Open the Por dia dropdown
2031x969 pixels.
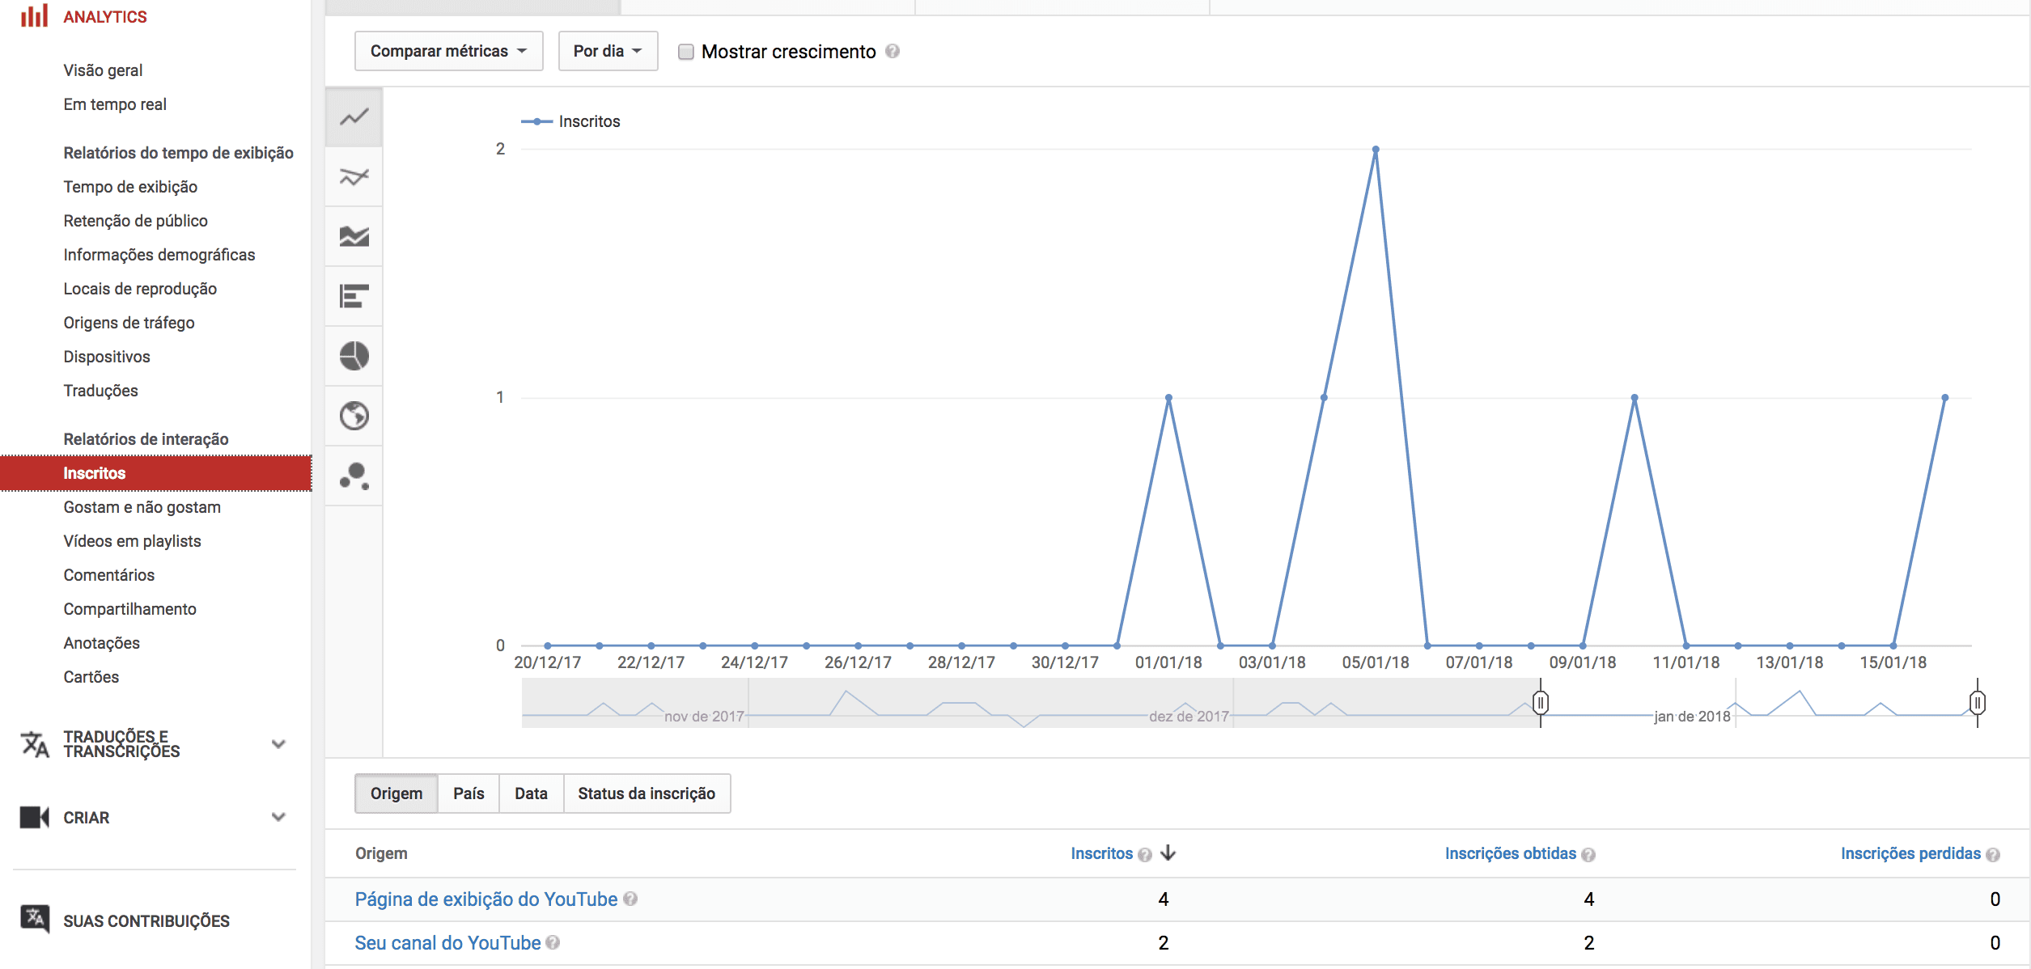608,50
